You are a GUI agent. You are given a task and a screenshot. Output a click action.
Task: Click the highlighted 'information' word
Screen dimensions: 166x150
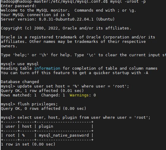47,68
